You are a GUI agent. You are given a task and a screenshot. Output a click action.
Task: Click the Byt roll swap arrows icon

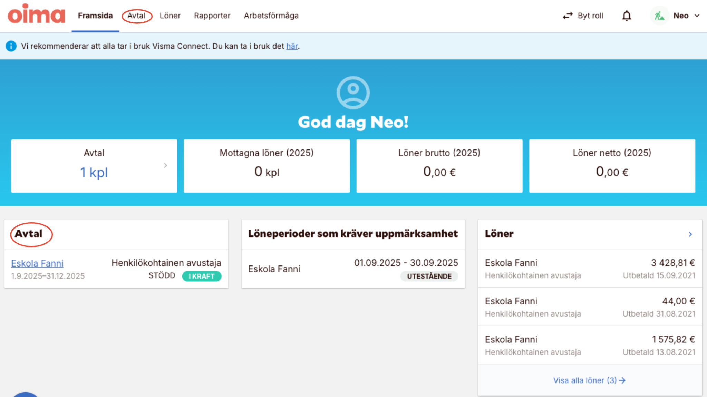coord(568,16)
